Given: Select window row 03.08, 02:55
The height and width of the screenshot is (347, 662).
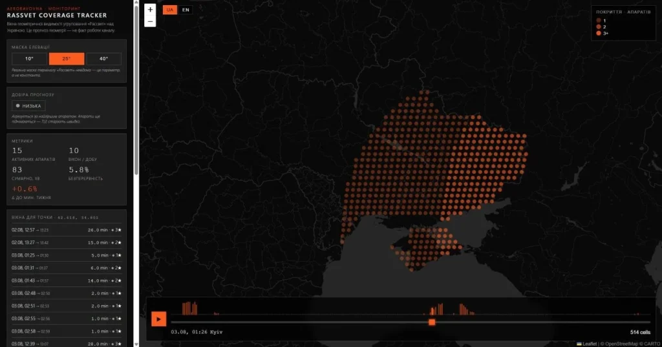Looking at the screenshot, I should [x=67, y=319].
